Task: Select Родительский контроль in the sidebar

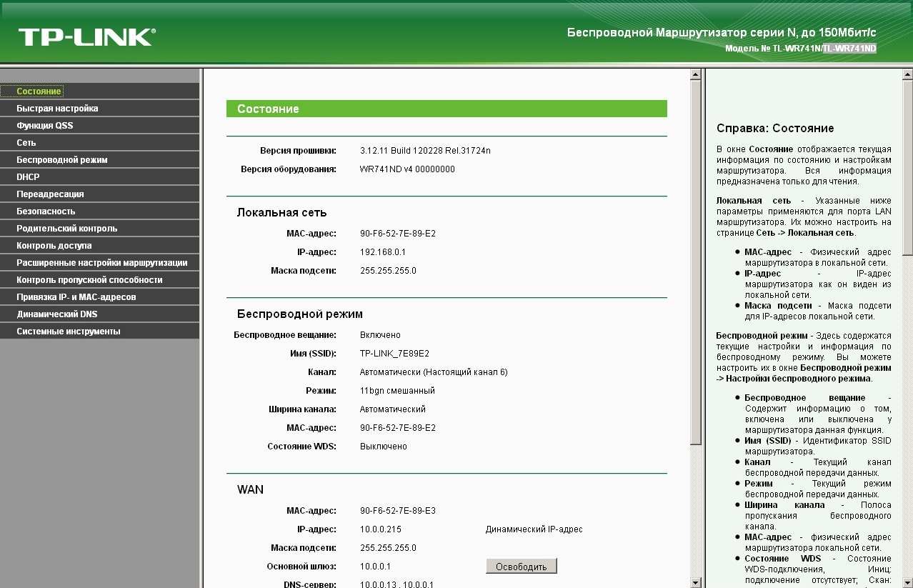Action: (x=66, y=229)
